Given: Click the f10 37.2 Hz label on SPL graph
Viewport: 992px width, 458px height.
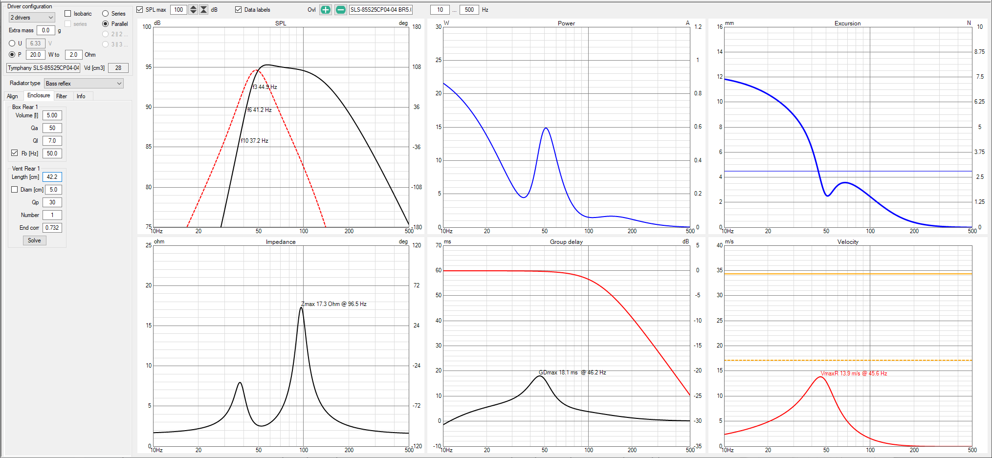Looking at the screenshot, I should coord(254,141).
